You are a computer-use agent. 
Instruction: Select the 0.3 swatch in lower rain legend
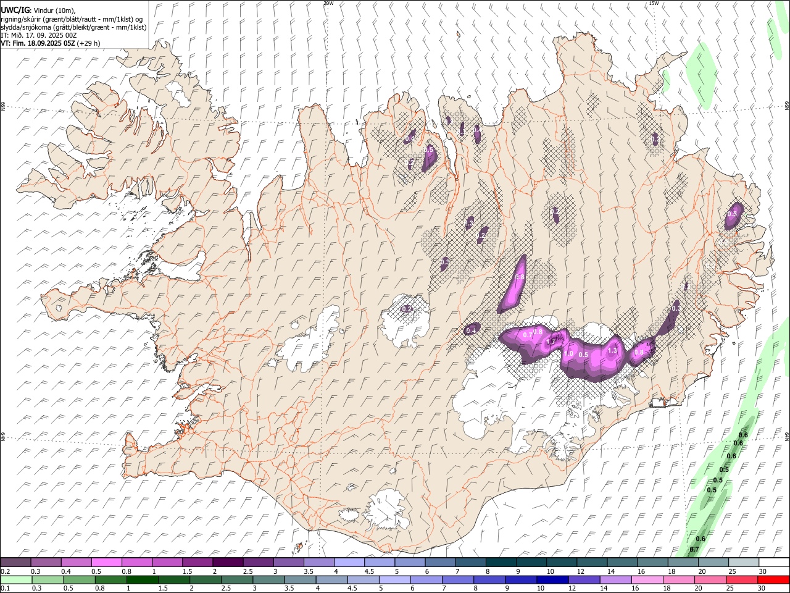tap(48, 579)
